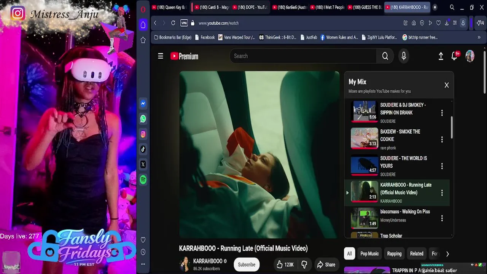Open Spotify in the Opera sidebar
Screen dimensions: 487x274
pyautogui.click(x=143, y=180)
